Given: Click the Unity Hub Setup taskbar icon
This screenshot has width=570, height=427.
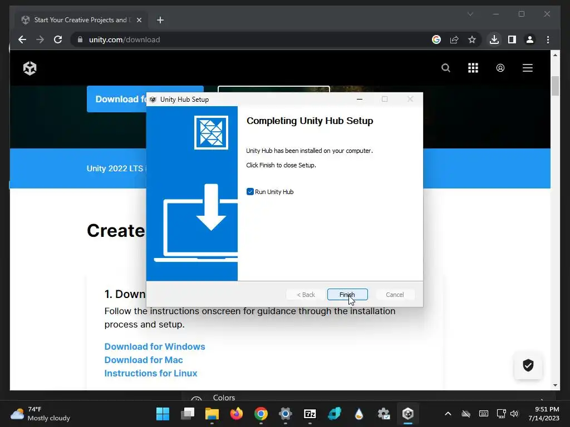Looking at the screenshot, I should (408, 414).
